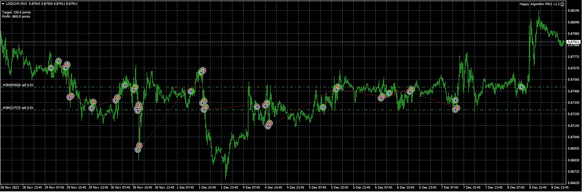Select the #584237575 sell 0.01 order label
This screenshot has height=192, width=582.
point(18,108)
